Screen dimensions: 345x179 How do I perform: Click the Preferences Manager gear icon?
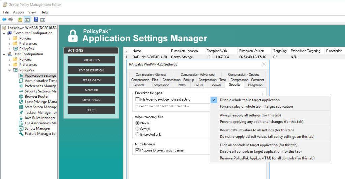point(21,86)
